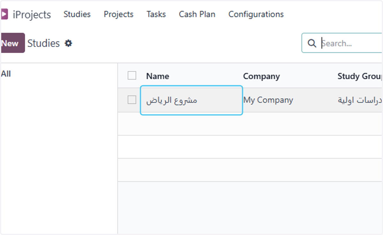Tick the select-all checkbox in table header
This screenshot has width=383, height=235.
click(132, 76)
